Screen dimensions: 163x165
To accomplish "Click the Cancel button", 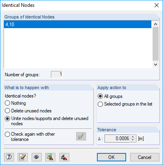I will pyautogui.click(x=145, y=157).
